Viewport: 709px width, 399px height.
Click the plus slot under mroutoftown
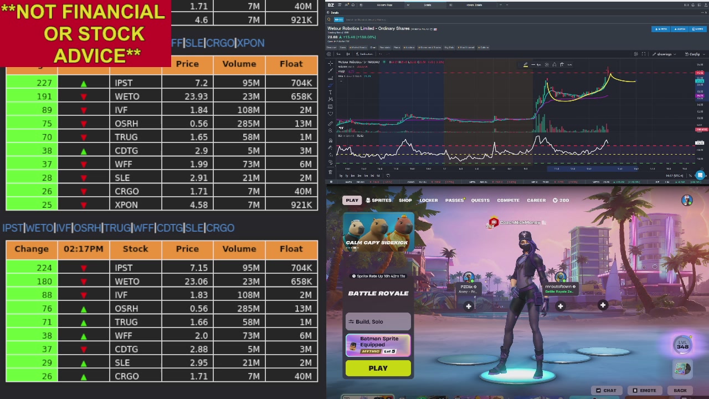click(560, 306)
